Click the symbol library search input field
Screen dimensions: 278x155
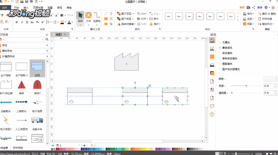click(24, 39)
